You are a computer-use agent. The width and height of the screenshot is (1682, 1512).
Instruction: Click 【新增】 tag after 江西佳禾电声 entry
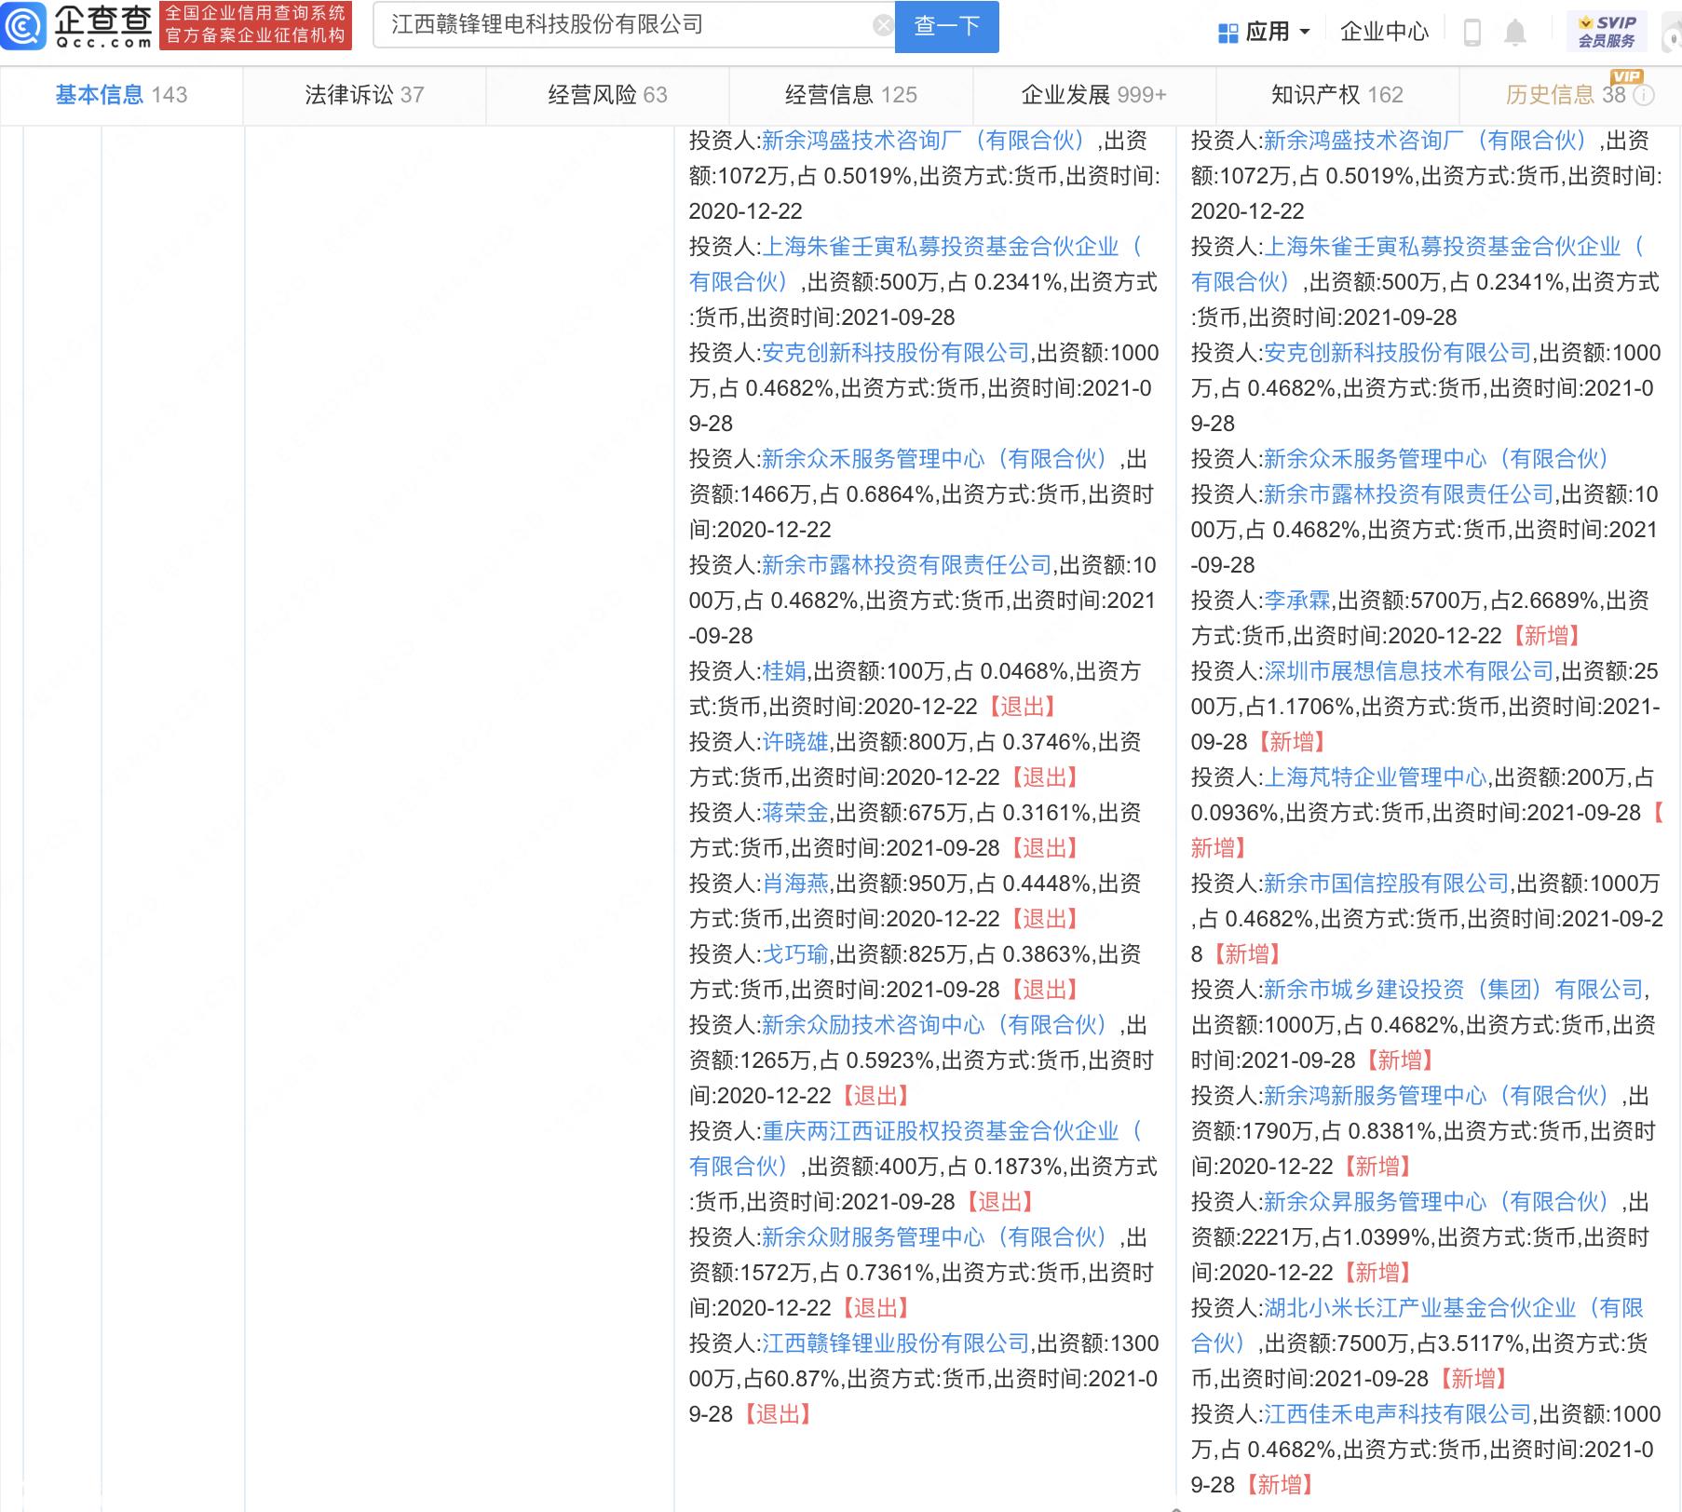coord(1280,1485)
